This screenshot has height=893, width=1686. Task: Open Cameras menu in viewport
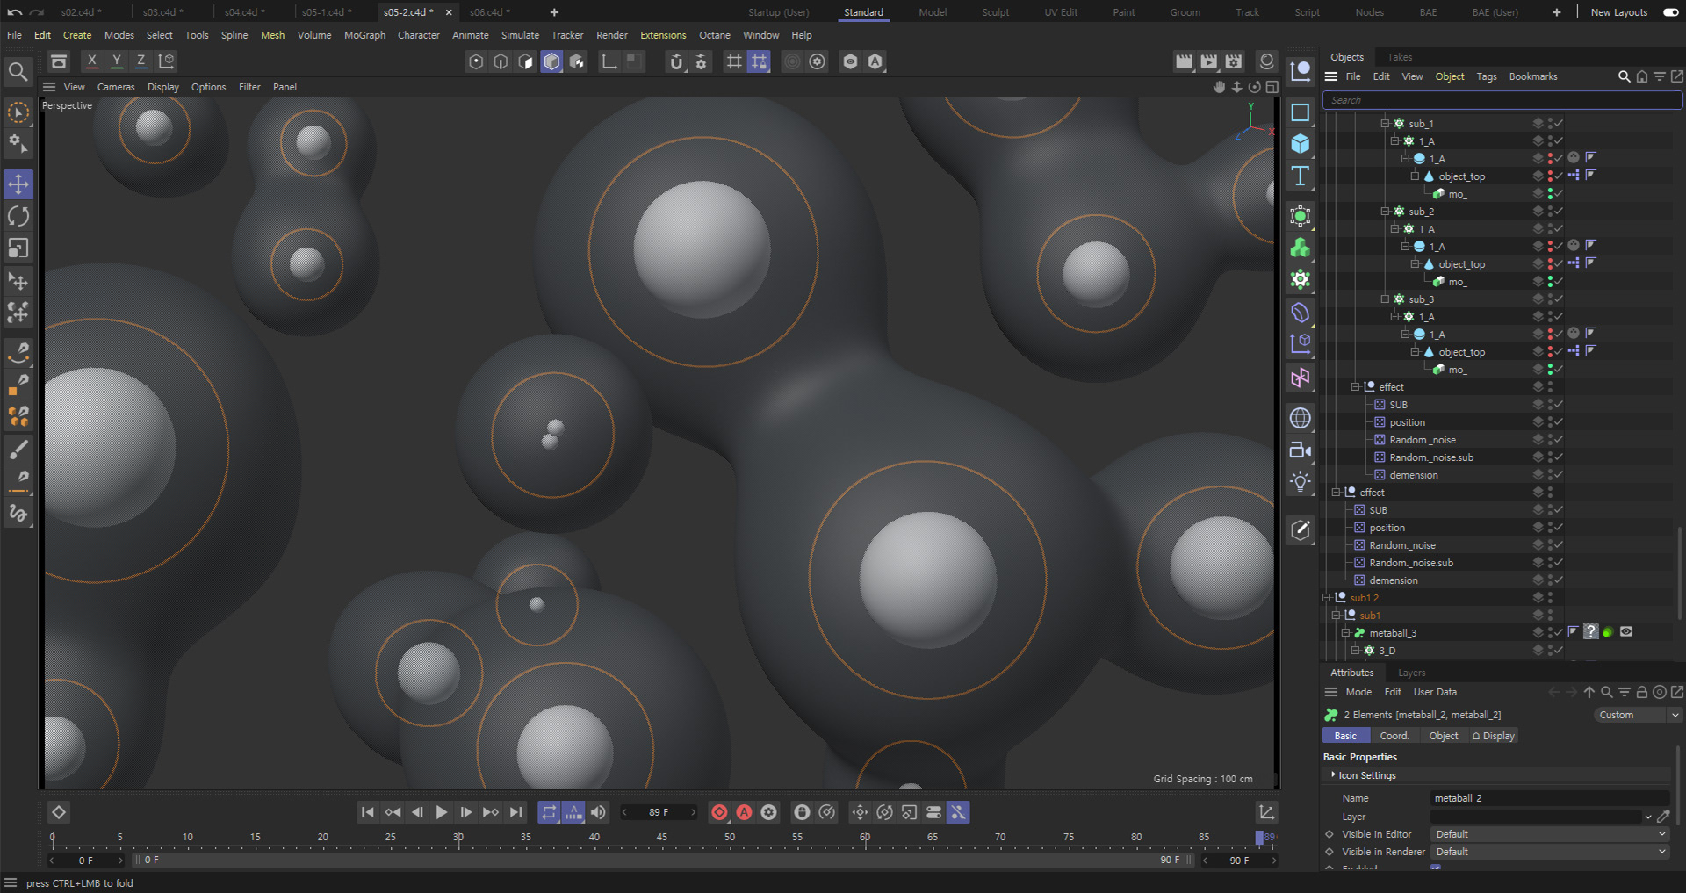point(116,87)
